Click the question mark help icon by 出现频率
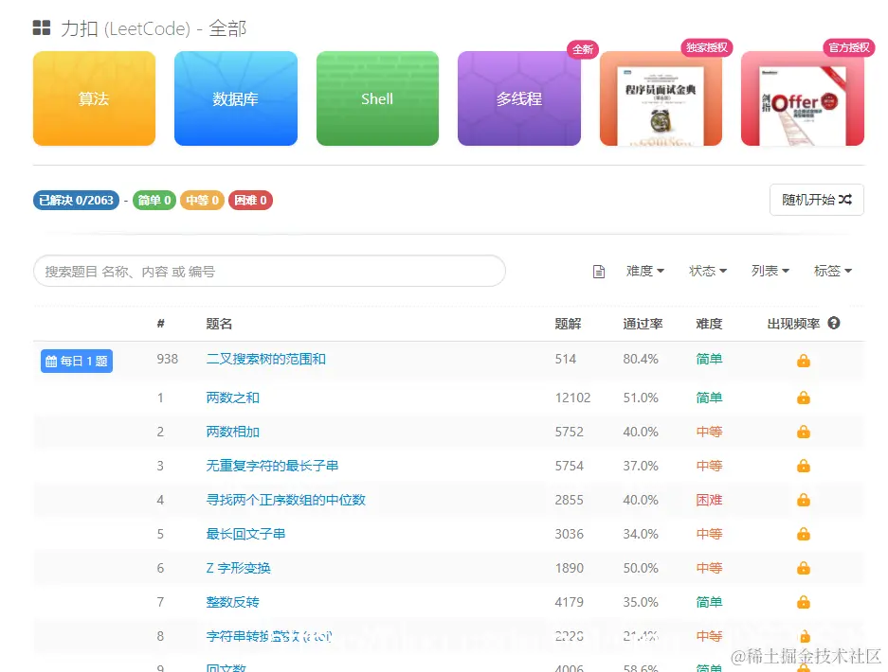 coord(834,323)
